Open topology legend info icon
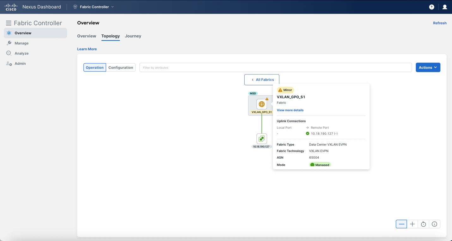This screenshot has height=241, width=452. tap(435, 224)
